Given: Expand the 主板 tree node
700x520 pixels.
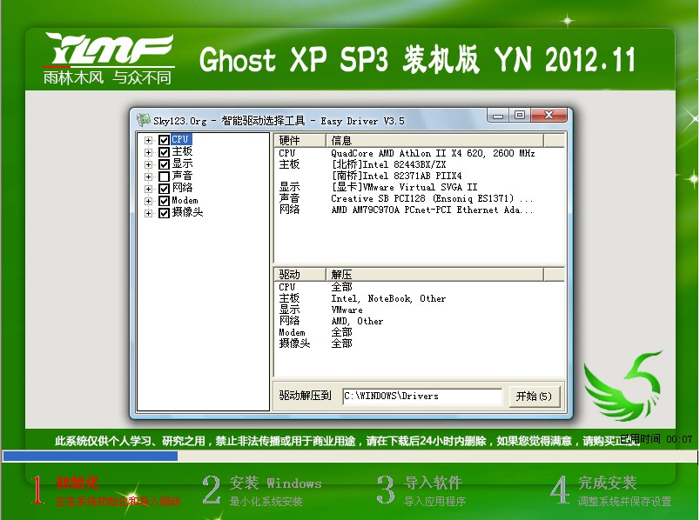Looking at the screenshot, I should pyautogui.click(x=148, y=152).
